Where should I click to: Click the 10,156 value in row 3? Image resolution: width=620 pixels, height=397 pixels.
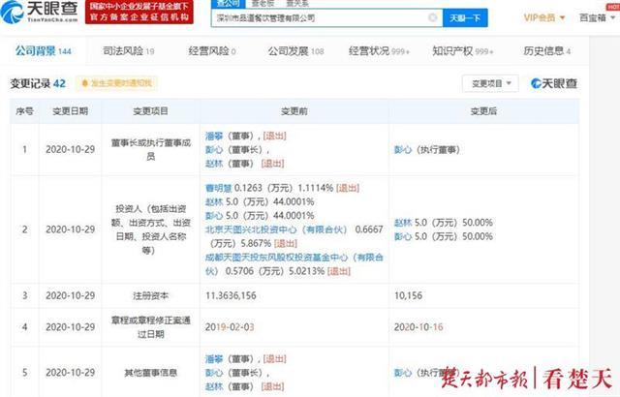(x=408, y=295)
